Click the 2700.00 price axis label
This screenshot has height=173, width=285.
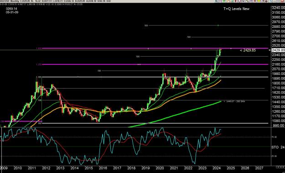278,36
